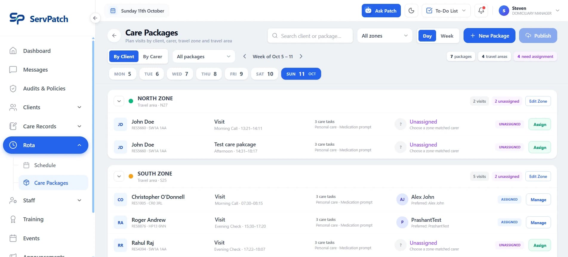
Task: Open notifications via the bell icon
Action: [481, 11]
